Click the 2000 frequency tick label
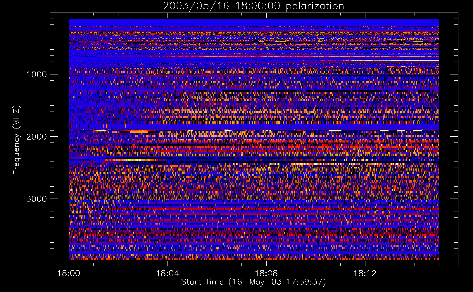473x292 pixels. pos(37,137)
